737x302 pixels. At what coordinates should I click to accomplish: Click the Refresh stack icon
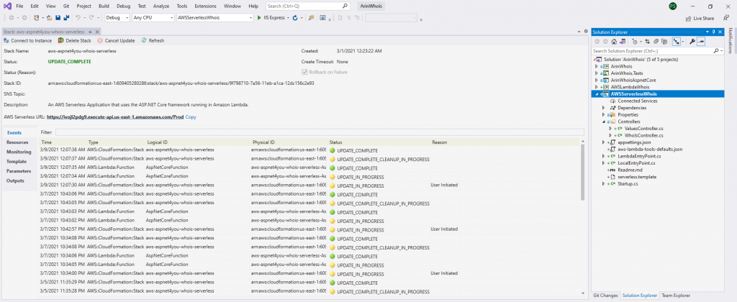(144, 41)
